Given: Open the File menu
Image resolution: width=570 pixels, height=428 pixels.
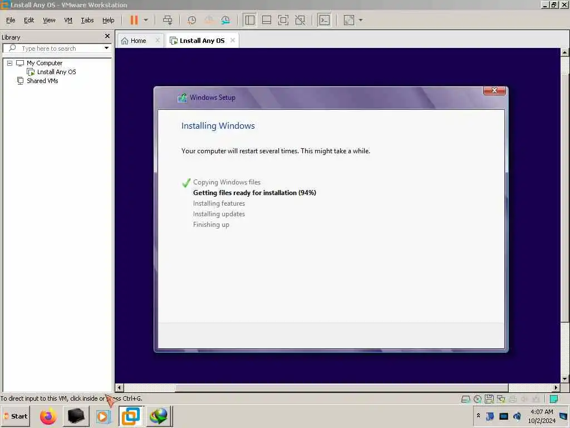Looking at the screenshot, I should coord(11,20).
